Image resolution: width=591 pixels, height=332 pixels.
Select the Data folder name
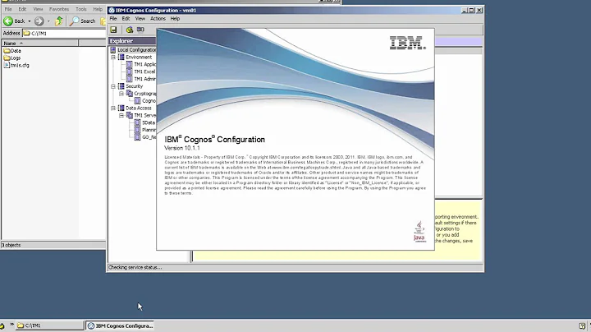[16, 51]
